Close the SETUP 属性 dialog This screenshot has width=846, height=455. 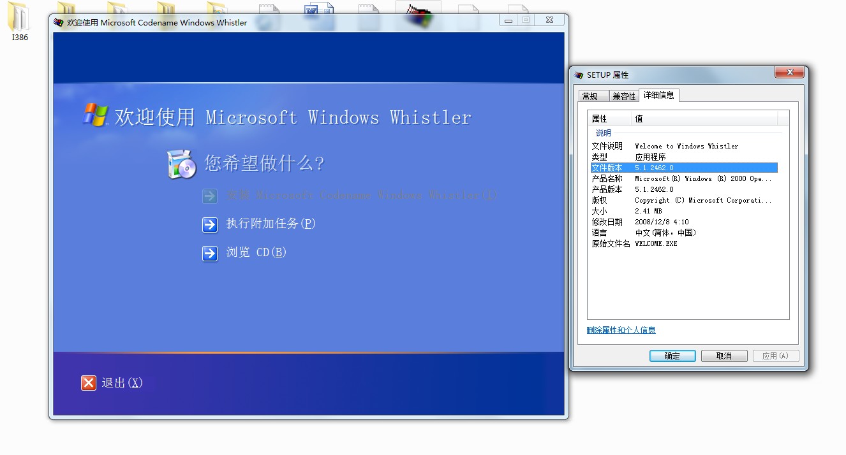point(789,72)
